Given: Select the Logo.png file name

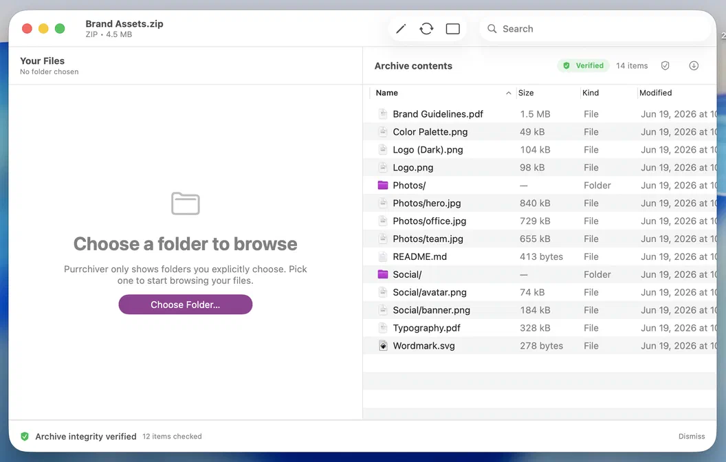Looking at the screenshot, I should (x=413, y=168).
